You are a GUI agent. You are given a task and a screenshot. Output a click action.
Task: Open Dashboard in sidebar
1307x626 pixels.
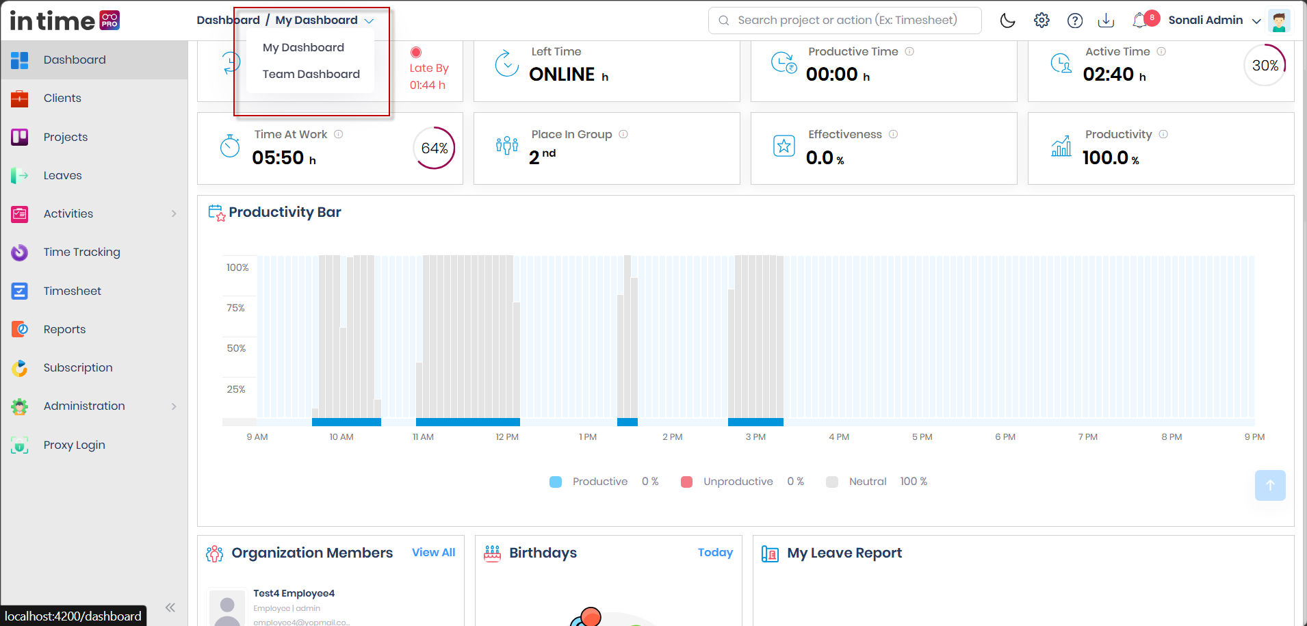pos(94,60)
